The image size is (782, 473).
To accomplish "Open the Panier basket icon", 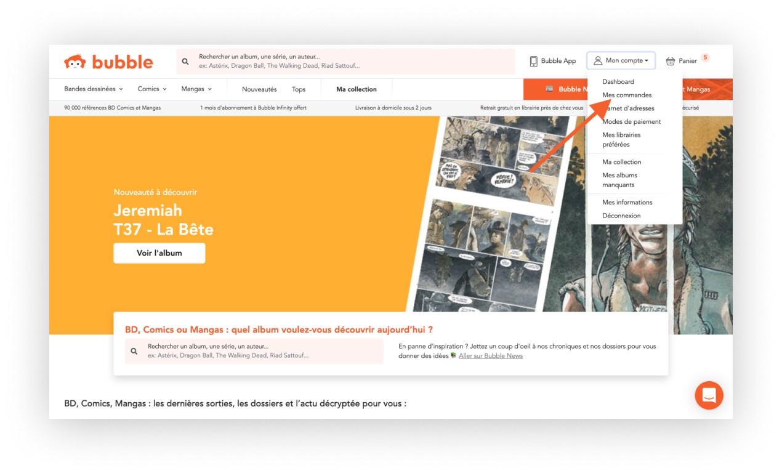I will click(671, 61).
